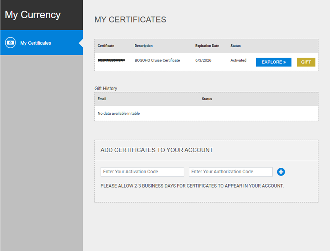Focus the Enter Your Authorization Code field

[x=230, y=172]
